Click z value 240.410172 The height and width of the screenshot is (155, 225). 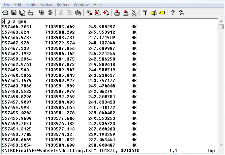point(102,108)
